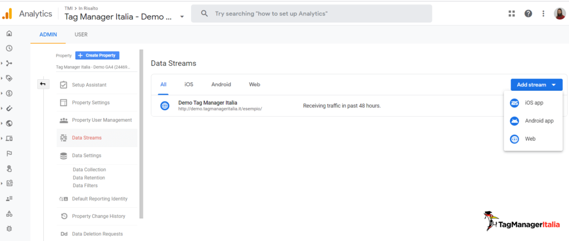The image size is (569, 241).
Task: Open the Life cycle branching icon in sidebar
Action: point(9,63)
